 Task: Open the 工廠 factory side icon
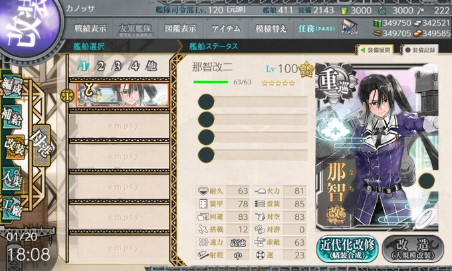(12, 208)
